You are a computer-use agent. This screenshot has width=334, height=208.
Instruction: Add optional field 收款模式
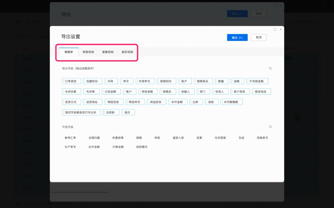(142, 147)
